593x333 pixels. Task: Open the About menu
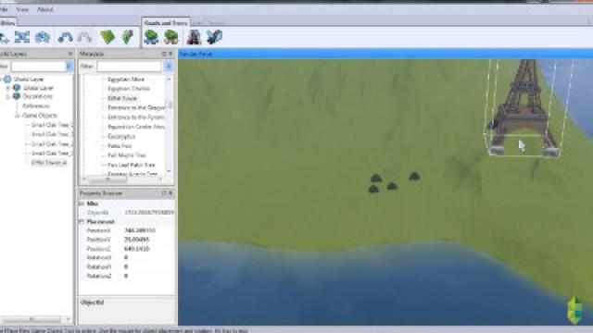(x=45, y=9)
